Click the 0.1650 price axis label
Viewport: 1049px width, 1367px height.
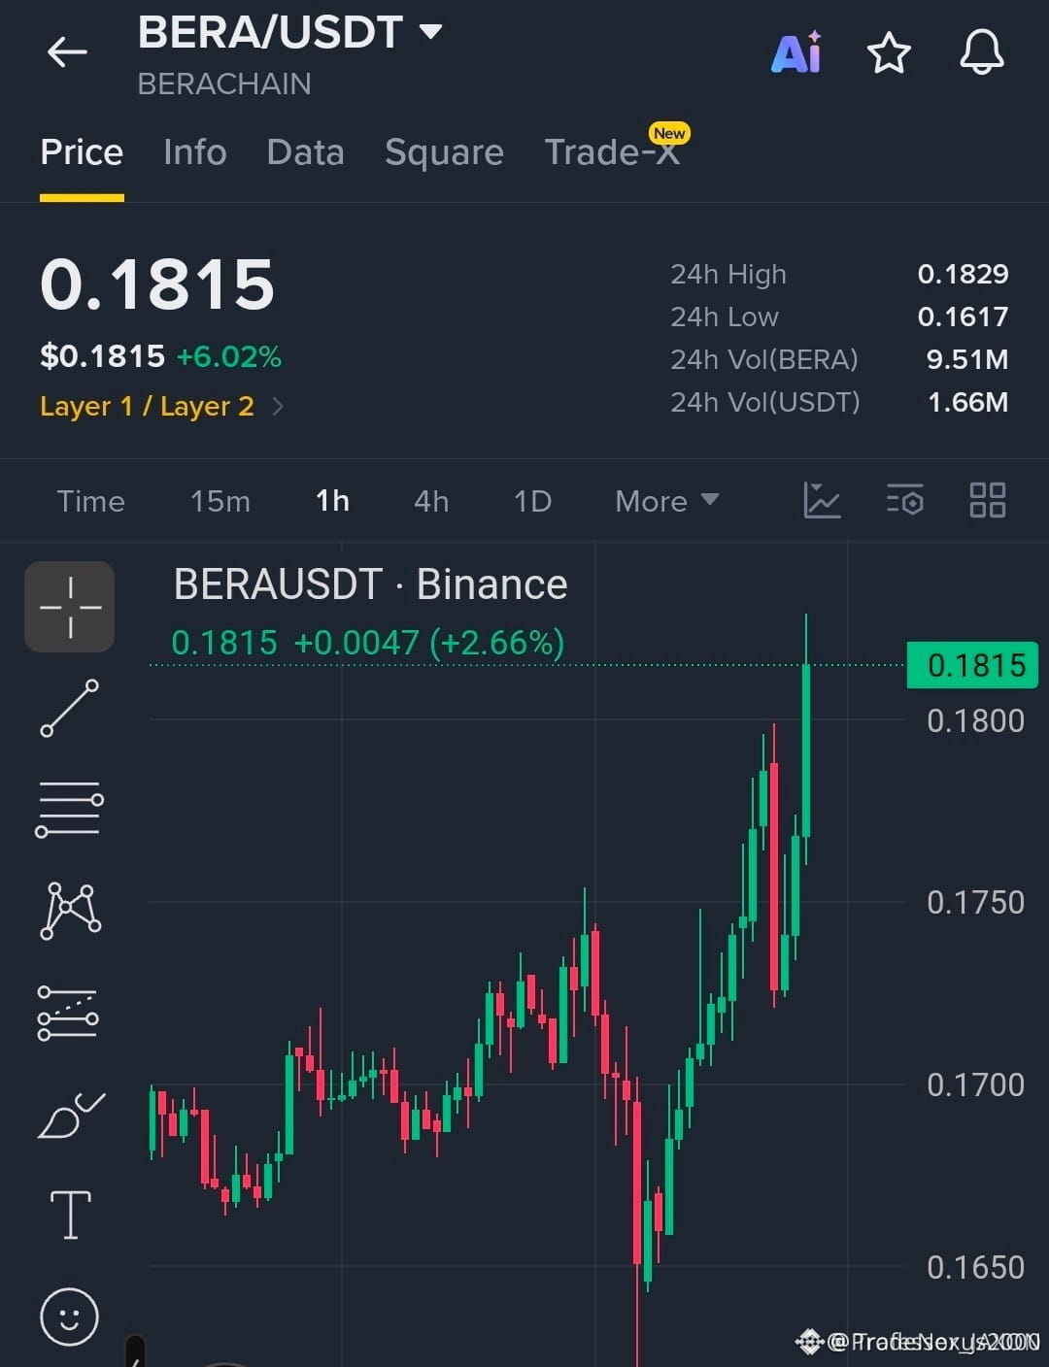pyautogui.click(x=975, y=1267)
